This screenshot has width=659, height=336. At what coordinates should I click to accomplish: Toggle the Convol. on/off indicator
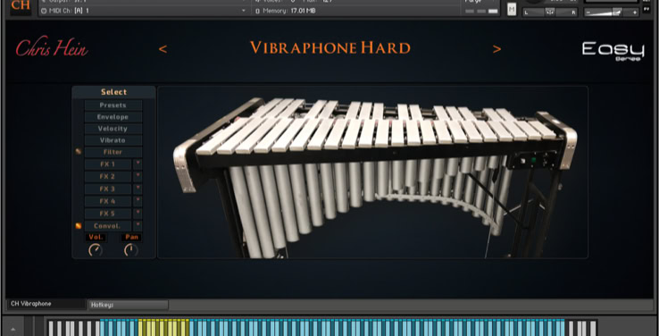click(79, 226)
